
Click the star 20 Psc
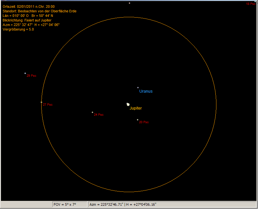click(137, 120)
